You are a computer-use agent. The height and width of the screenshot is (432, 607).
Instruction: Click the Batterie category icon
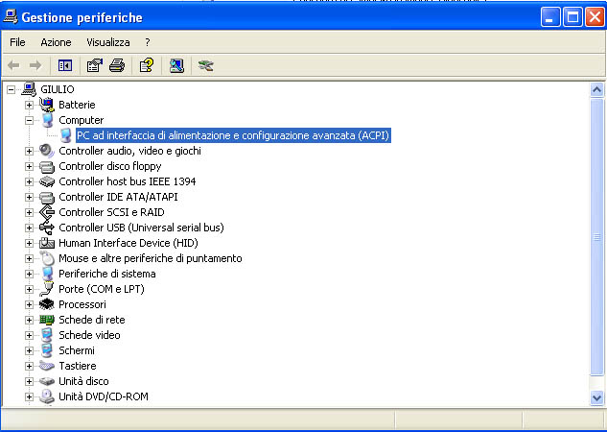pos(47,105)
